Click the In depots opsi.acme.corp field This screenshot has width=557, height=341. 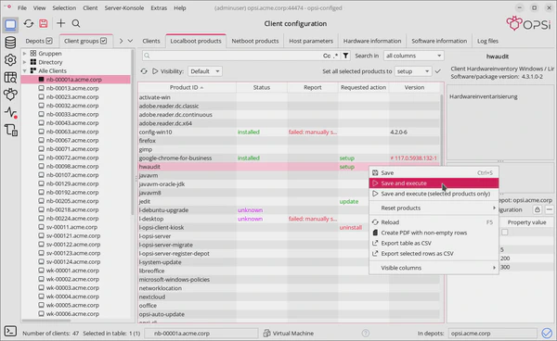pyautogui.click(x=492, y=334)
